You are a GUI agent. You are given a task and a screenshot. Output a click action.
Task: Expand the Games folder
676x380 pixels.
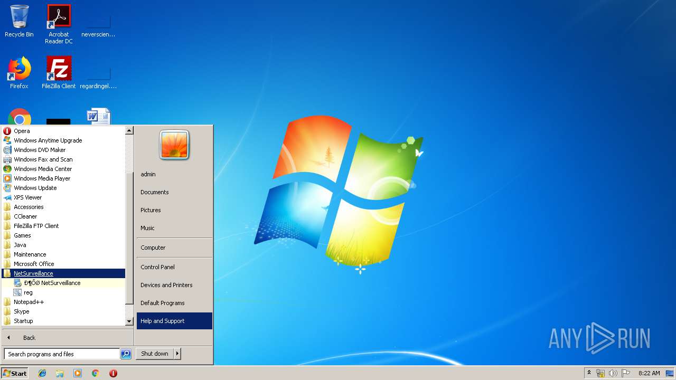[63, 235]
